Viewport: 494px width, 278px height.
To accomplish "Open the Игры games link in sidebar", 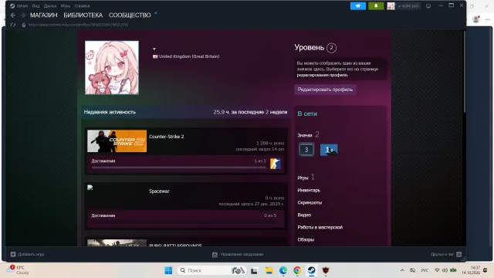I will tap(303, 178).
